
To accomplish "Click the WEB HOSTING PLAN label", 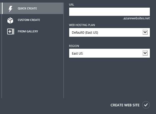I will (82, 25).
